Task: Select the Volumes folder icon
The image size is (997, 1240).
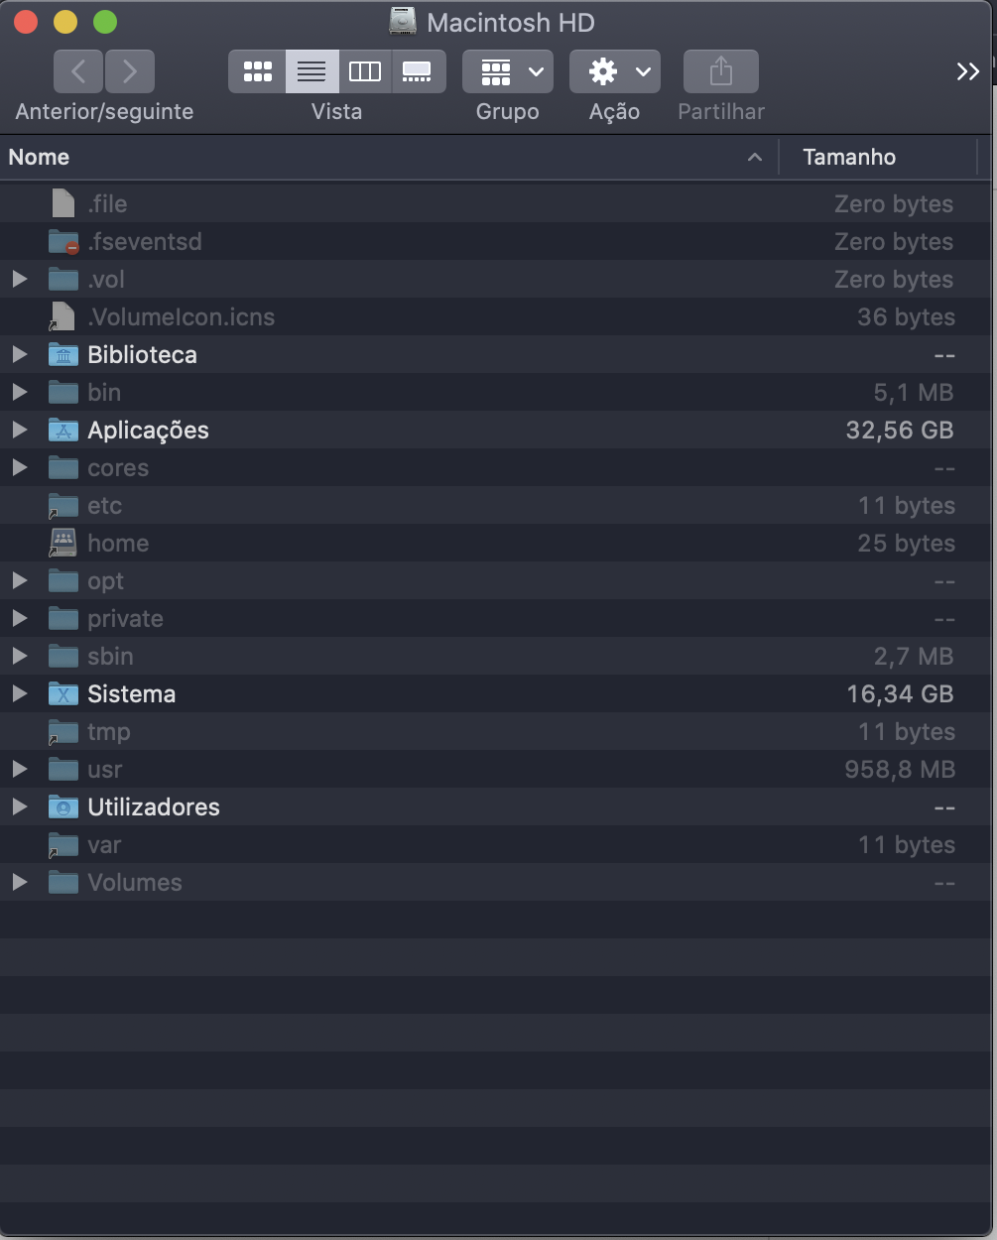Action: 63,882
